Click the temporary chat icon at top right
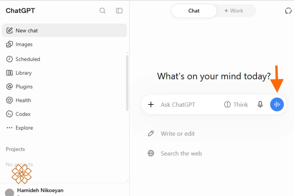 tap(288, 11)
